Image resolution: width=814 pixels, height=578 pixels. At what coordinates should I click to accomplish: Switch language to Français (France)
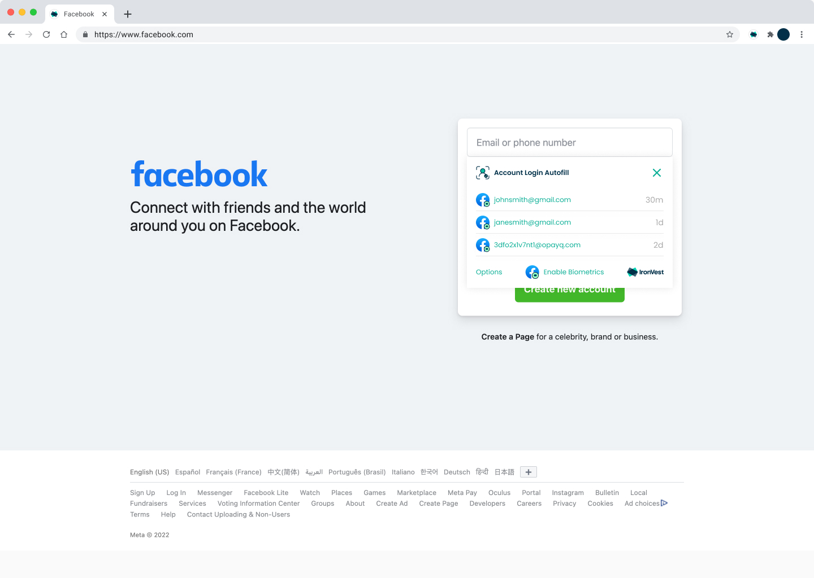point(233,472)
